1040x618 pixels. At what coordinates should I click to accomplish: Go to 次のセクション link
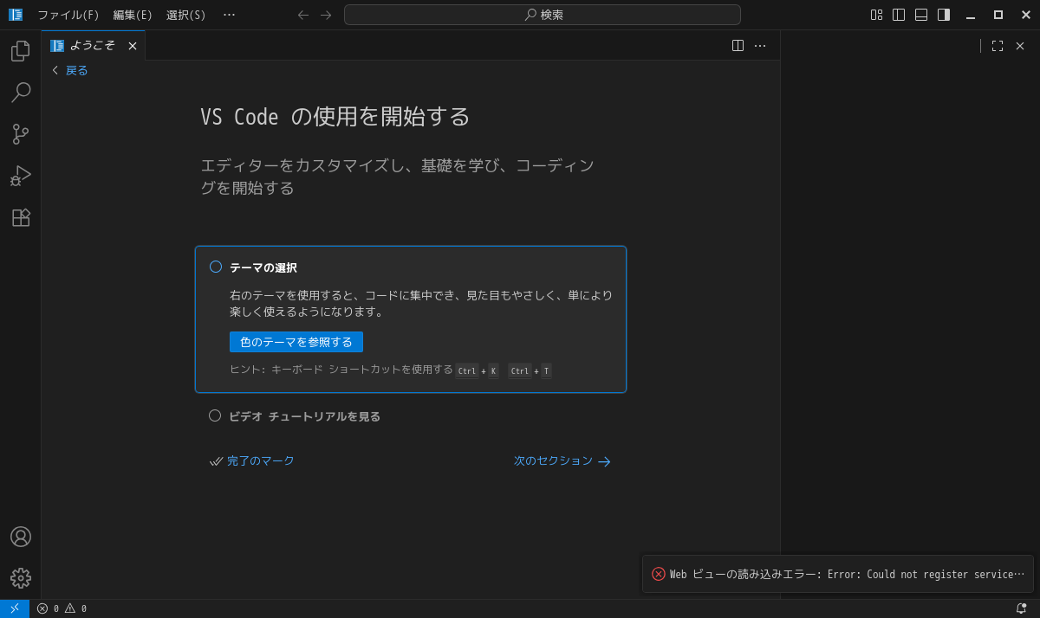click(x=562, y=461)
